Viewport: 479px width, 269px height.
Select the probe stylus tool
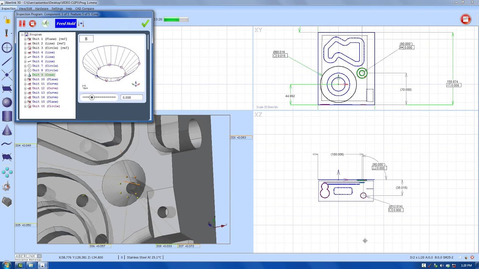[x=7, y=33]
